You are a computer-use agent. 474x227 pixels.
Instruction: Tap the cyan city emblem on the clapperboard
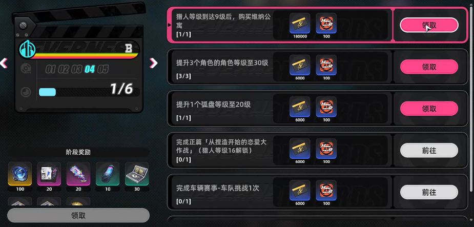(28, 48)
